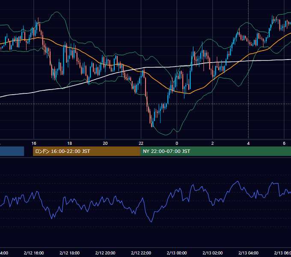Select the NY 22:00-07:00 JST session bar

click(x=215, y=151)
